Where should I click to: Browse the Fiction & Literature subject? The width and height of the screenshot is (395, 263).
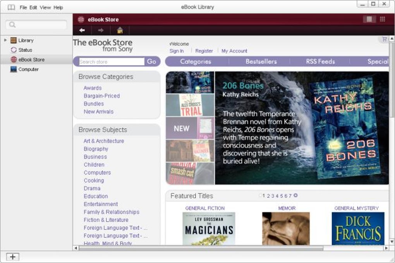[x=106, y=220]
